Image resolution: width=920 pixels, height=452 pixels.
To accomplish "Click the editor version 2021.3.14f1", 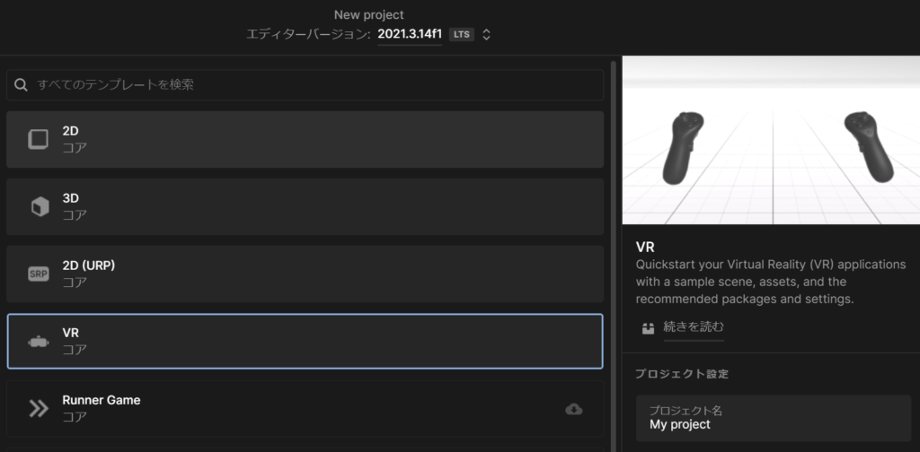I will tap(410, 34).
